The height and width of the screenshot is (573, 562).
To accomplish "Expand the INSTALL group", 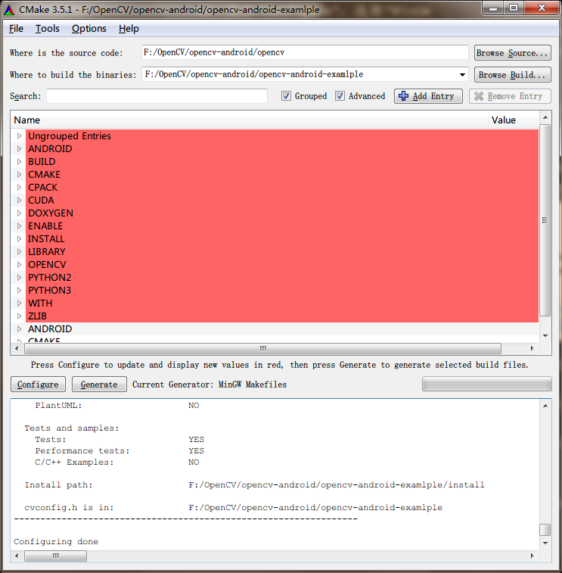I will coord(20,238).
